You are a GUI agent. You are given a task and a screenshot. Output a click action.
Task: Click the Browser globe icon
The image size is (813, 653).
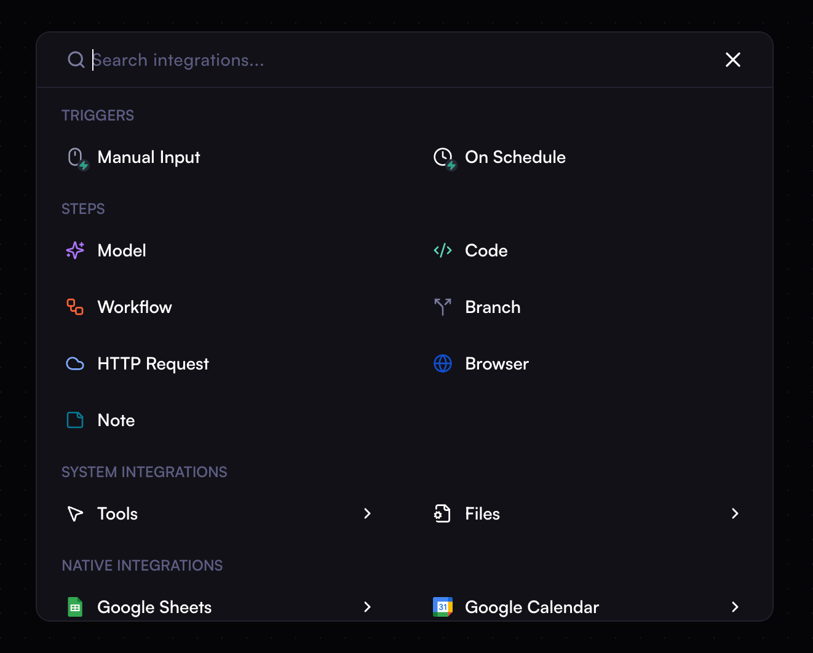442,363
